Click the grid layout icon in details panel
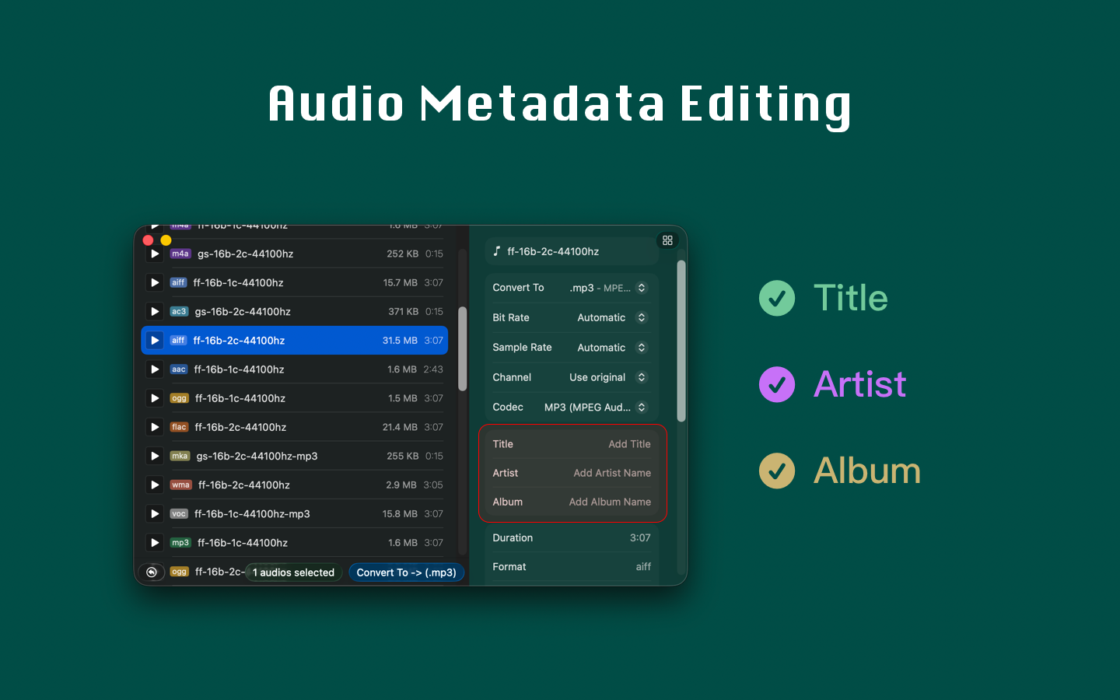The height and width of the screenshot is (700, 1120). tap(667, 241)
